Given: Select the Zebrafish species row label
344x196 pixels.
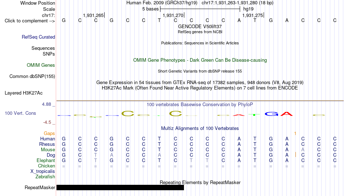Looking at the screenshot, I should pos(45,177).
